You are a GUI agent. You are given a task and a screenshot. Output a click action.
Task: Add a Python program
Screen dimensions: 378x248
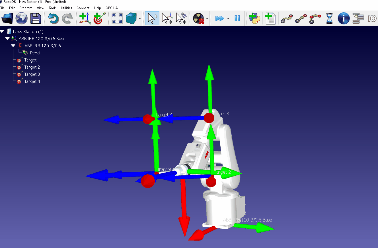pyautogui.click(x=255, y=19)
